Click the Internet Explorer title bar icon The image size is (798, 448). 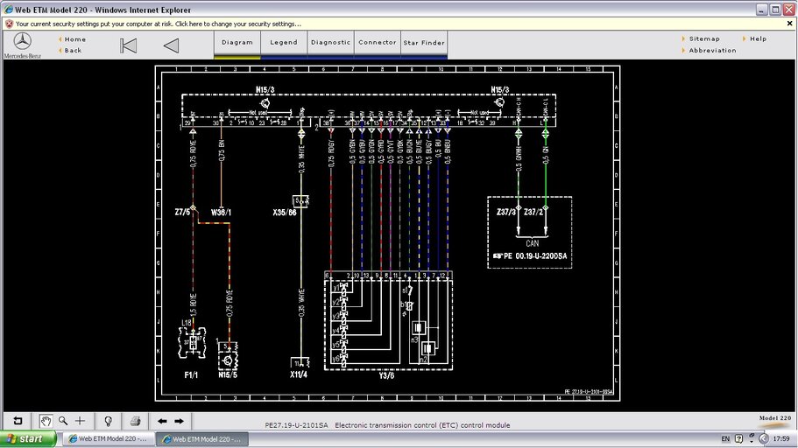(9, 9)
